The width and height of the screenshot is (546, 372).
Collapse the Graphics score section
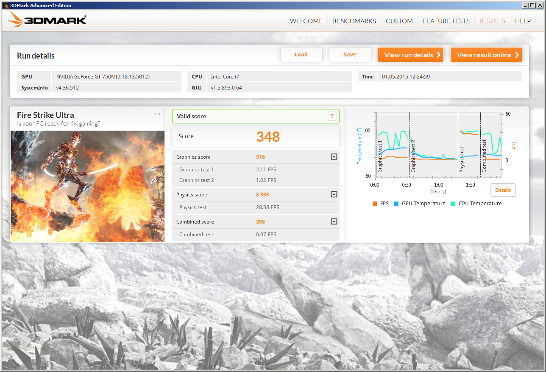334,157
